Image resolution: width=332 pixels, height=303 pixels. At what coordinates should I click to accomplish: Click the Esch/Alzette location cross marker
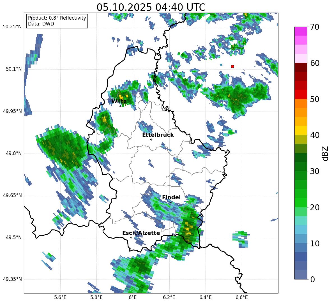click(x=131, y=238)
